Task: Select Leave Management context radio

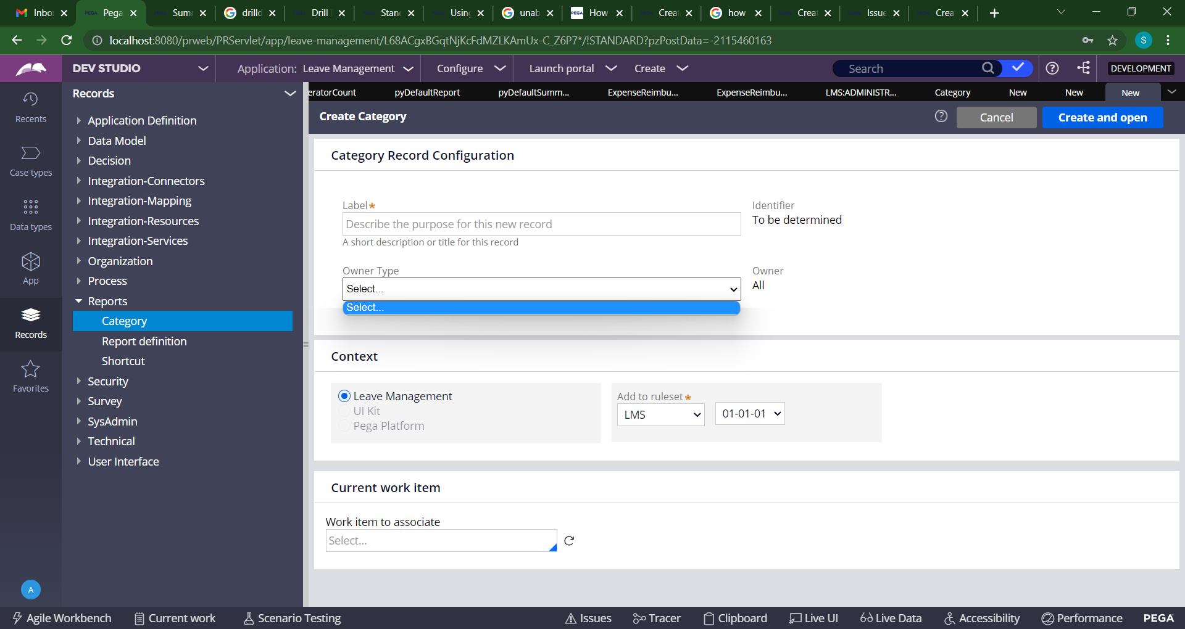Action: point(344,396)
